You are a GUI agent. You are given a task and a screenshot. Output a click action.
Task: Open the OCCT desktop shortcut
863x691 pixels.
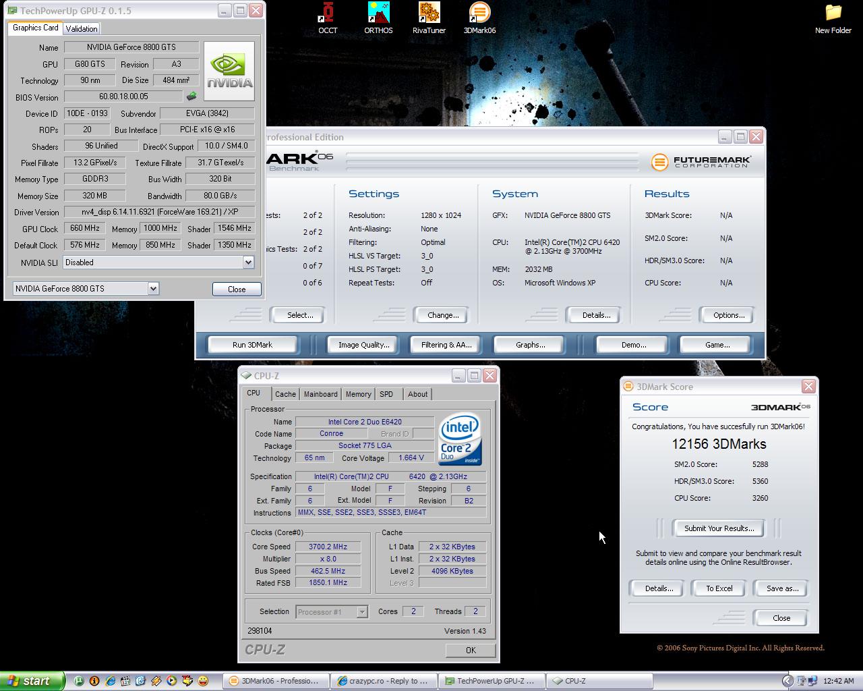(328, 18)
